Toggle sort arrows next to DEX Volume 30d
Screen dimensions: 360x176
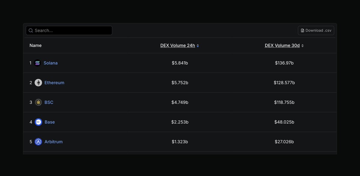pos(302,46)
